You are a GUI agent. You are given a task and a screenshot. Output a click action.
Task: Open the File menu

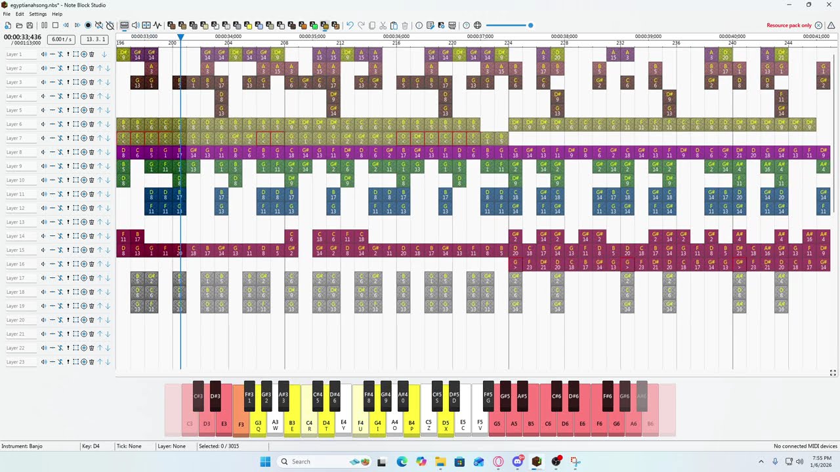[x=7, y=14]
